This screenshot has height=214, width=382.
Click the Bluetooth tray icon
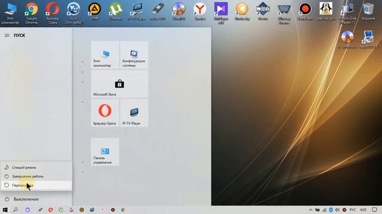click(331, 210)
